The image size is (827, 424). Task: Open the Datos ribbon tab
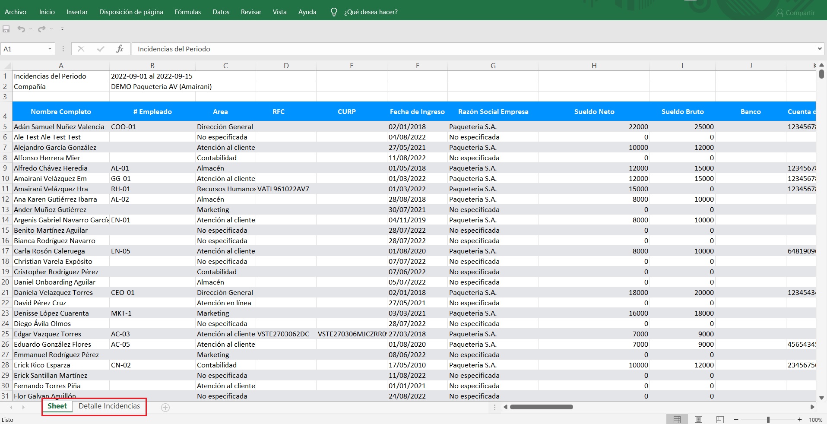click(x=221, y=12)
